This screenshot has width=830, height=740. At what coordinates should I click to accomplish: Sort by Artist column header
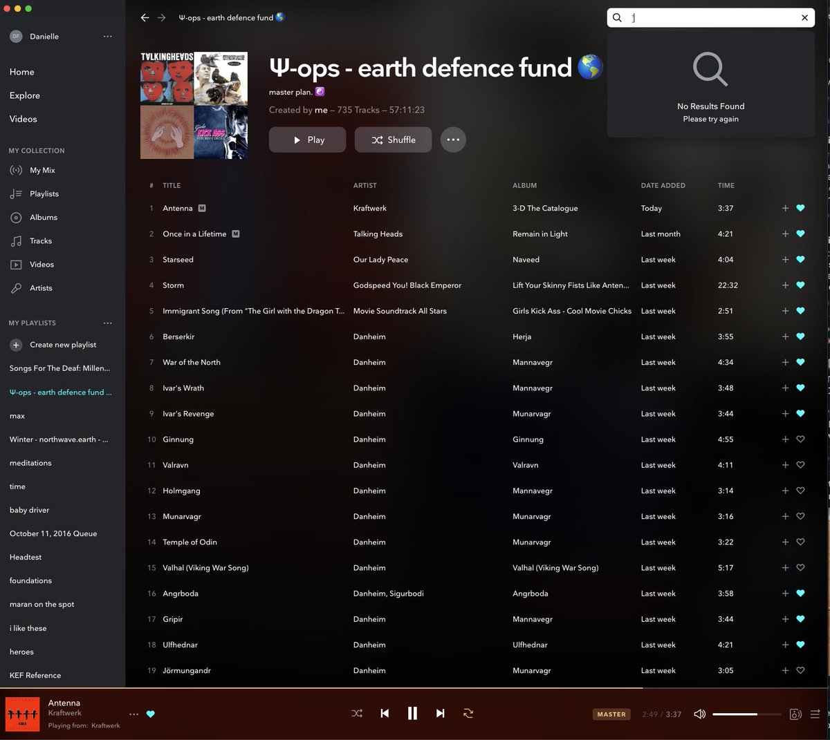[365, 185]
